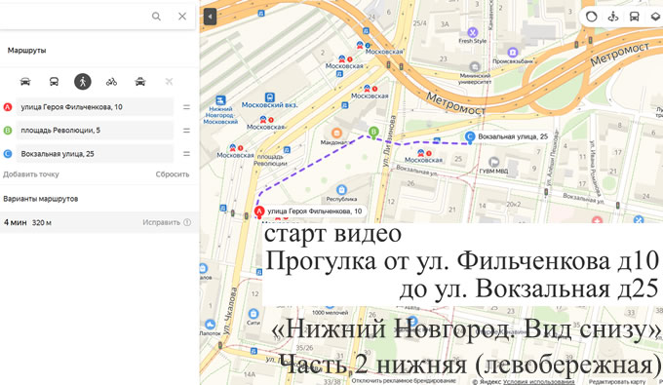Click the Сбросить button

pyautogui.click(x=173, y=174)
